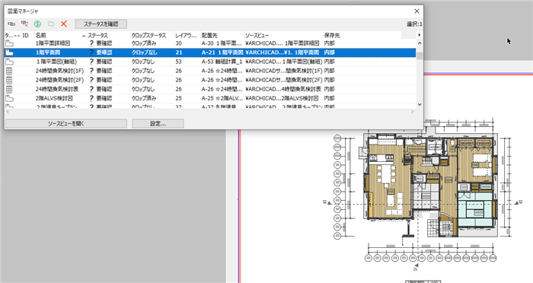
Task: Select the 24時間換気検討表 row
Action: (x=210, y=89)
